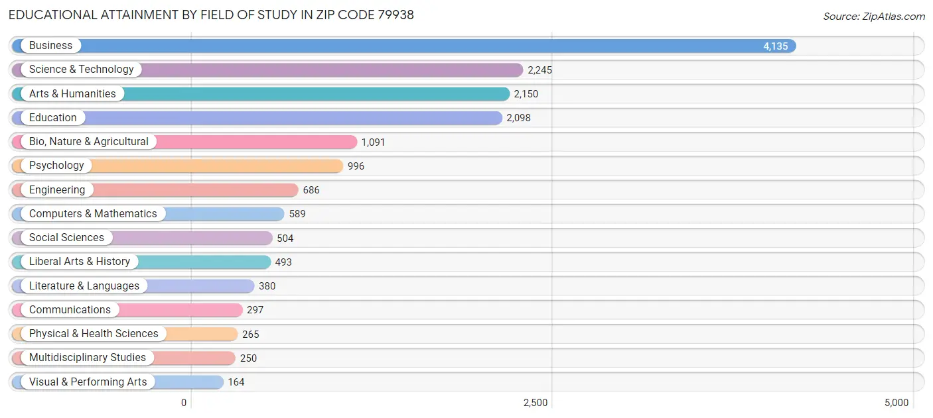Select the 2,150 value label
Viewport: 933px width, 418px height.
526,94
